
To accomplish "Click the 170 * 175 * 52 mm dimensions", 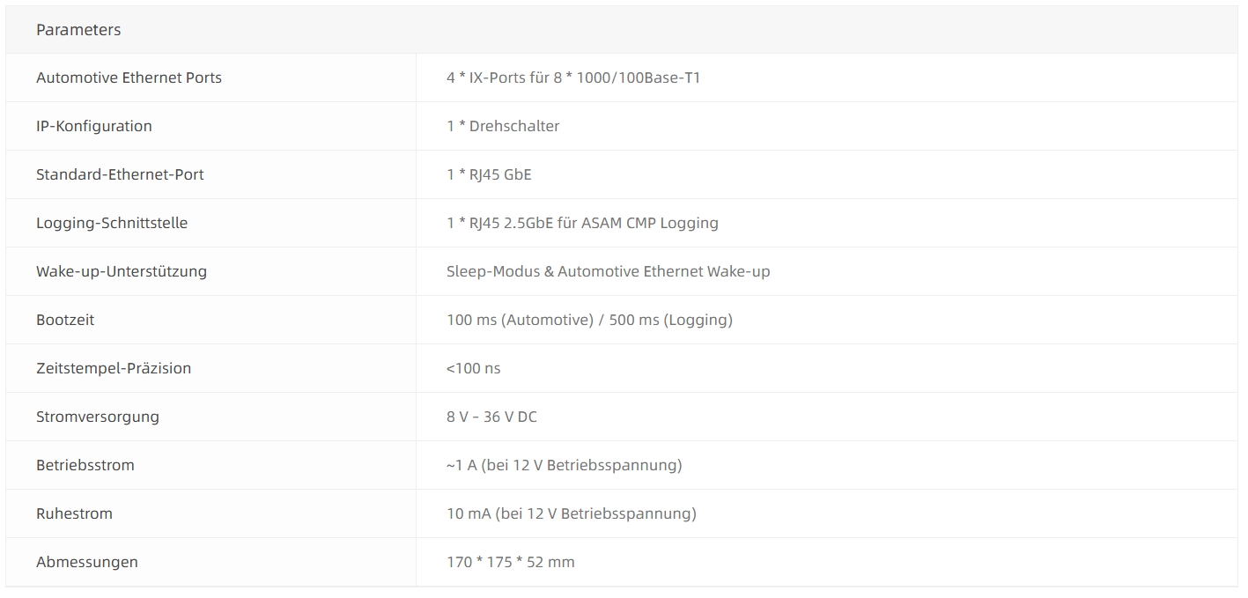I will pos(510,562).
